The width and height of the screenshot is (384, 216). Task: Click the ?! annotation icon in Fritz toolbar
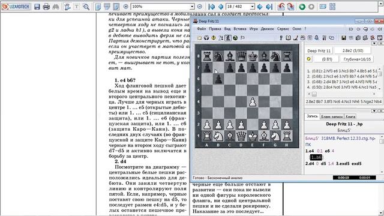[x=221, y=38]
